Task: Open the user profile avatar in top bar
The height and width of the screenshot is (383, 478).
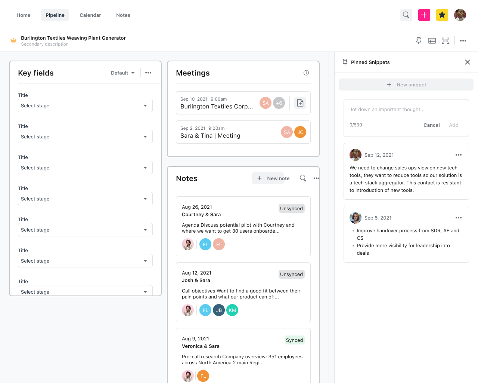Action: pyautogui.click(x=460, y=15)
